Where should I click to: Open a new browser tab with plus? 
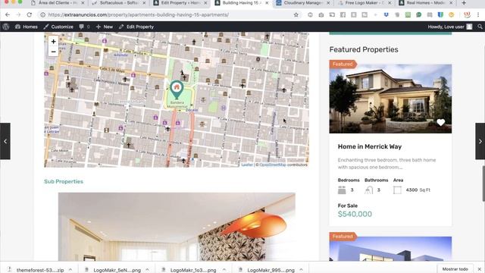click(464, 3)
